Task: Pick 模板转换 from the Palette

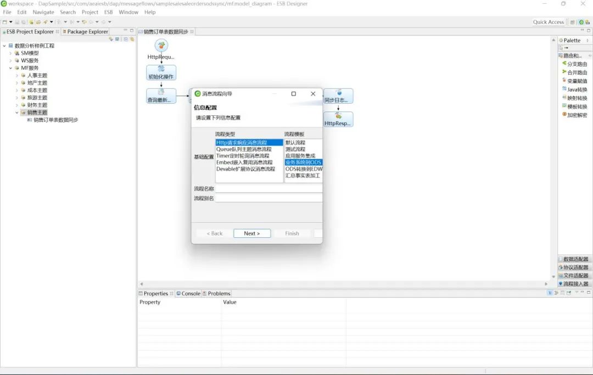Action: pos(574,107)
